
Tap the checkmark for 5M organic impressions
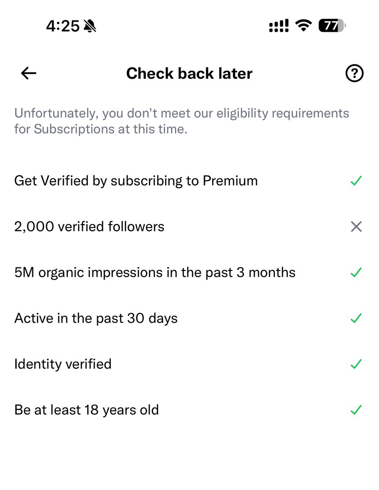coord(356,272)
